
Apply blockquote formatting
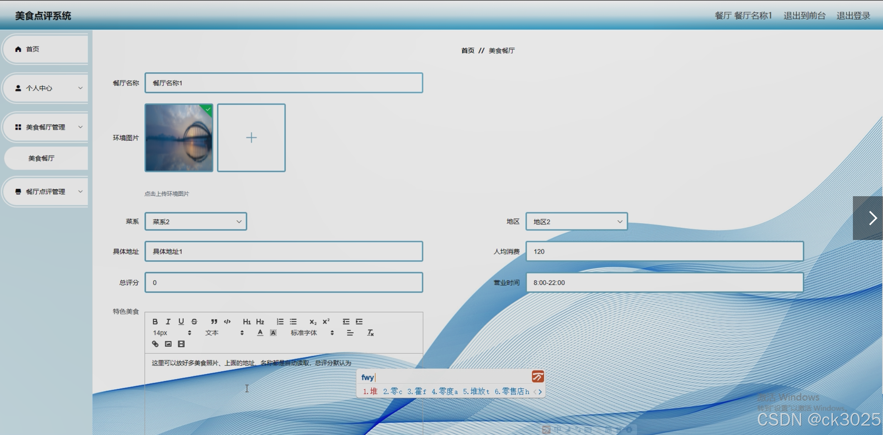(x=214, y=321)
